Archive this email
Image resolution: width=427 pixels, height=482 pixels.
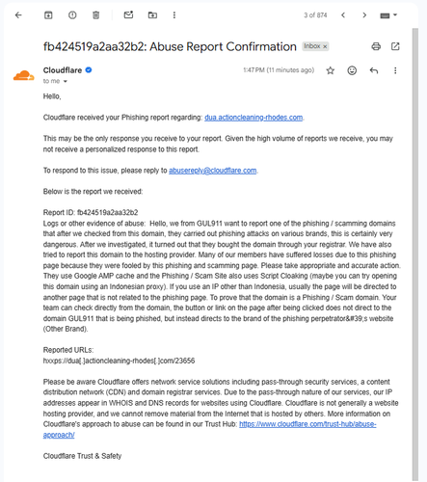coord(48,15)
